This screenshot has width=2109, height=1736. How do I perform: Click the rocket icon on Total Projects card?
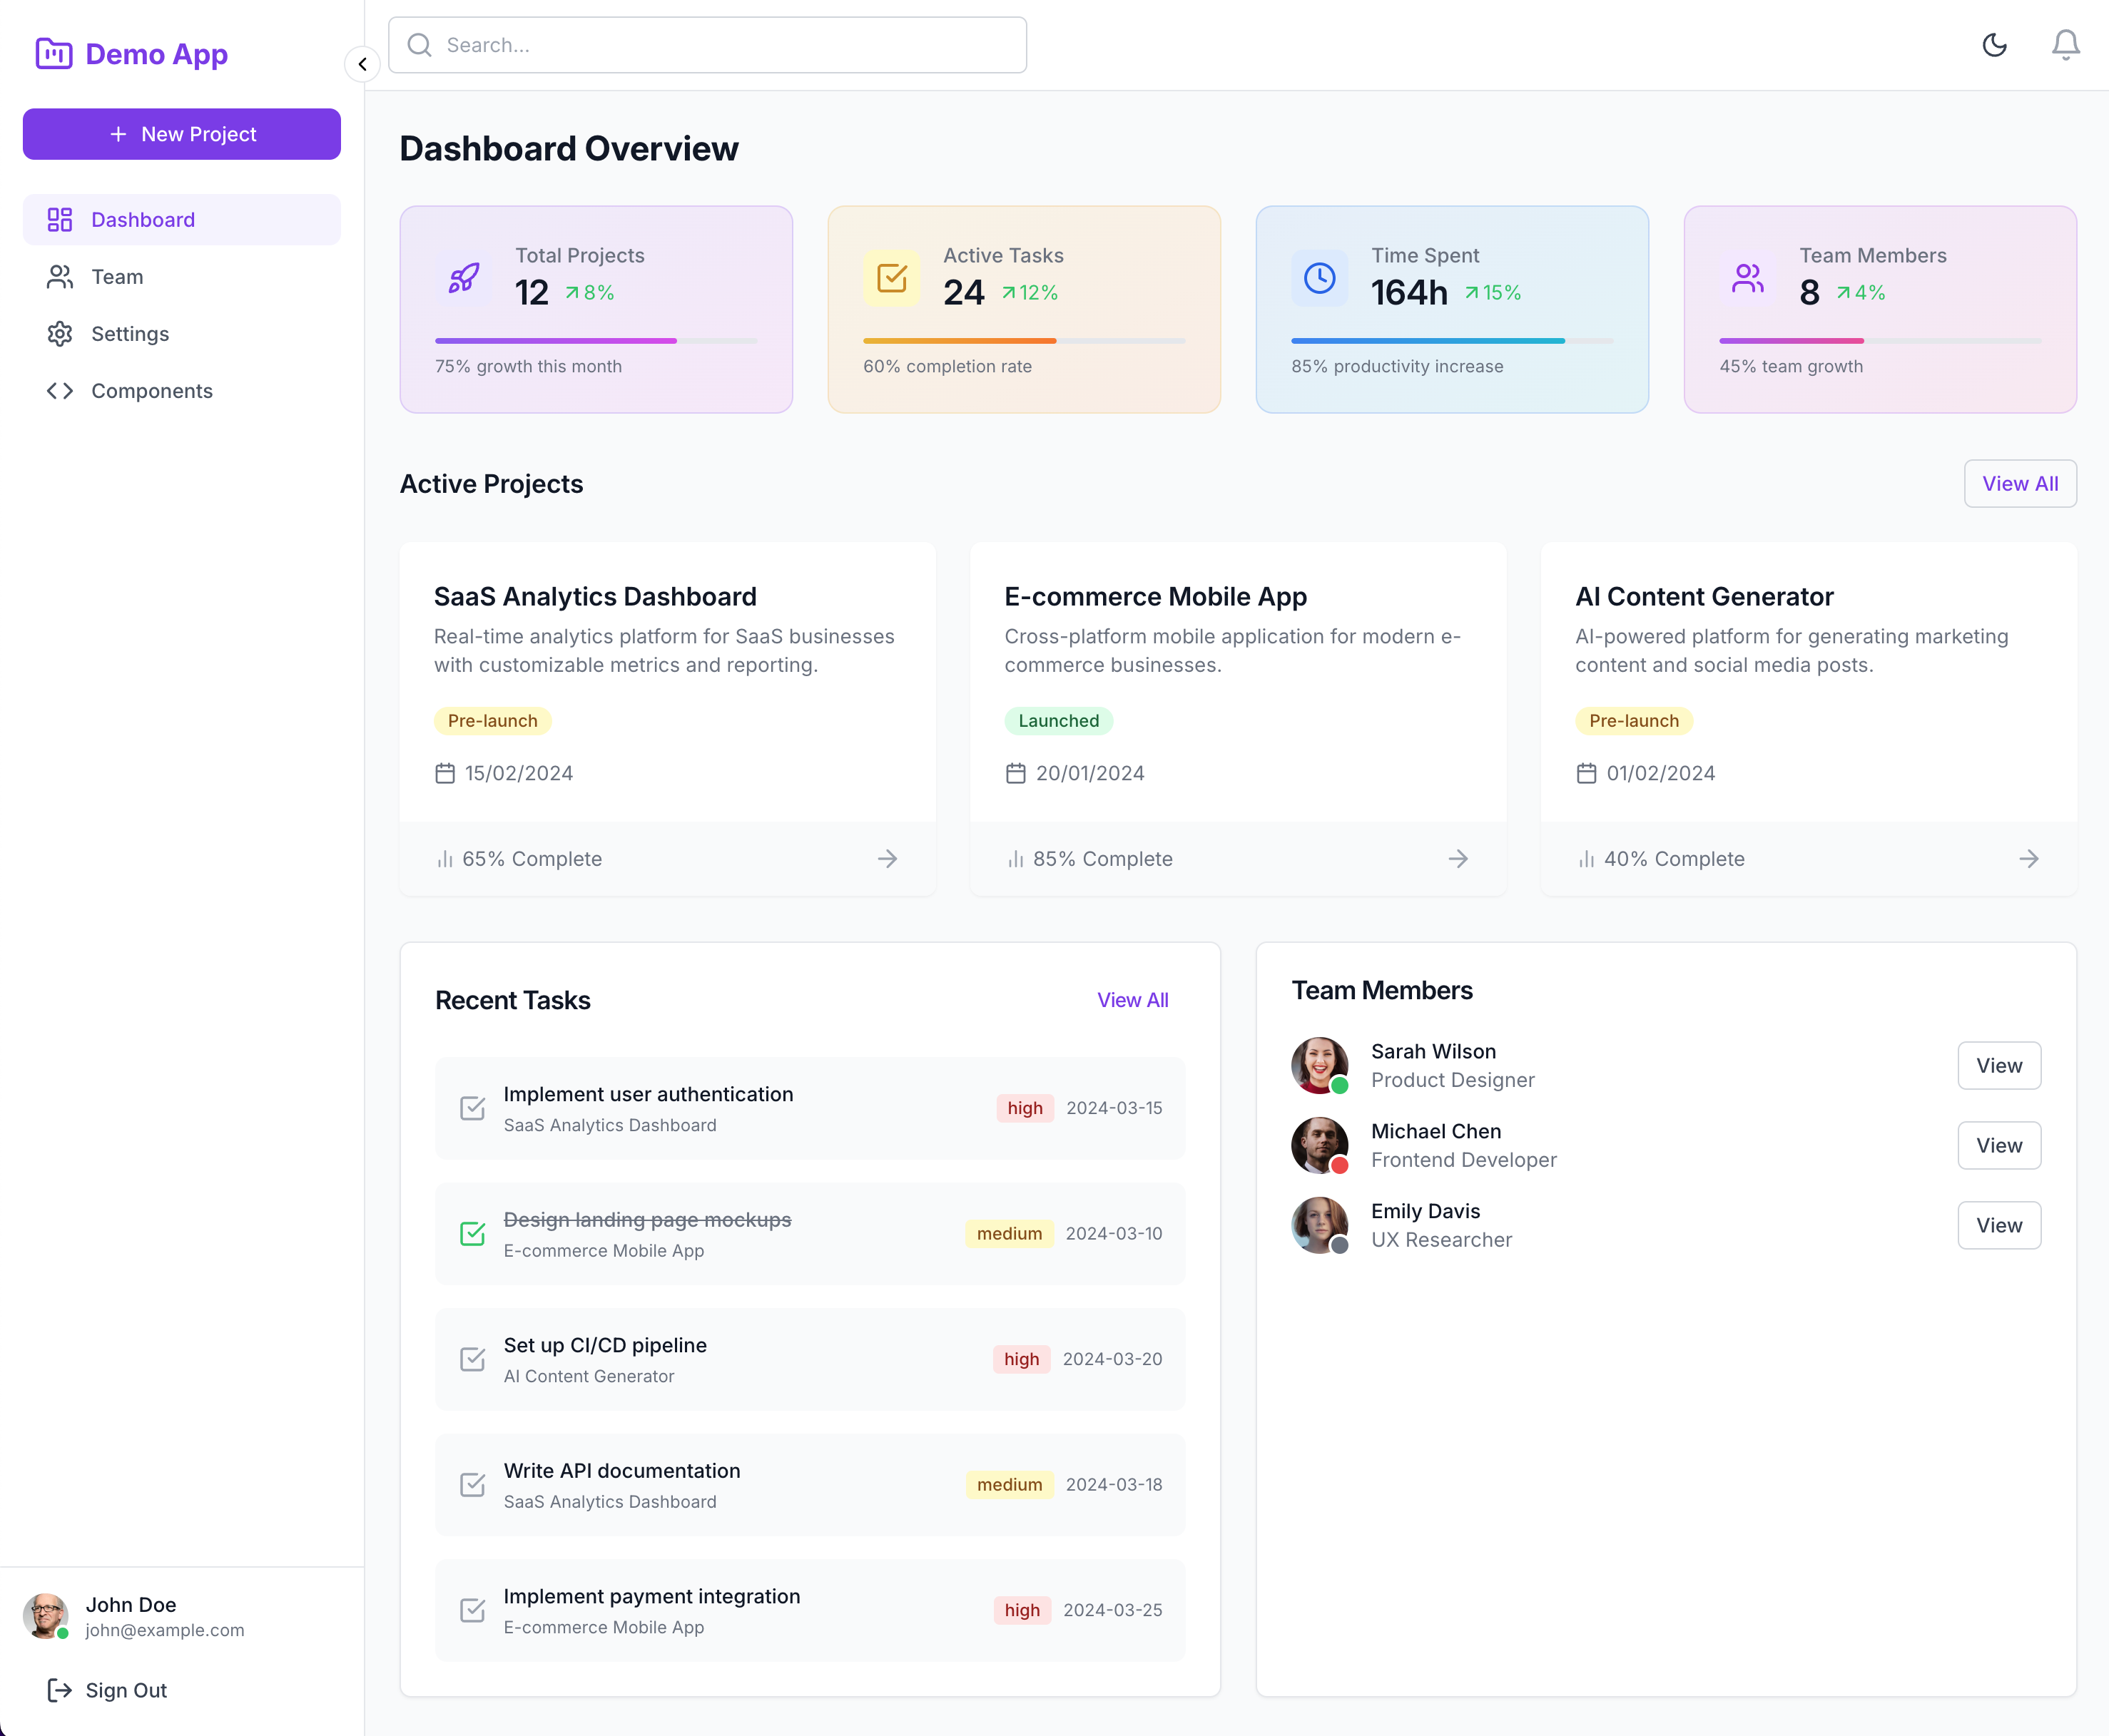point(462,279)
